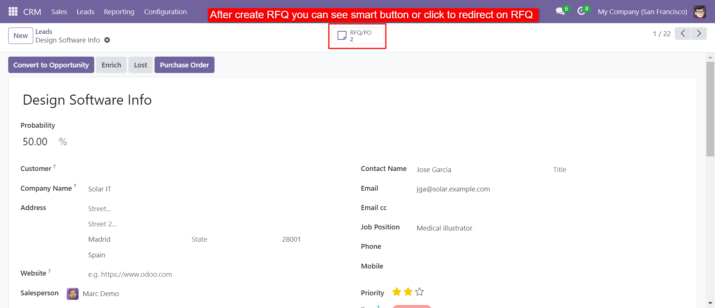This screenshot has height=308, width=715.
Task: Open the apps grid menu icon
Action: (x=13, y=12)
